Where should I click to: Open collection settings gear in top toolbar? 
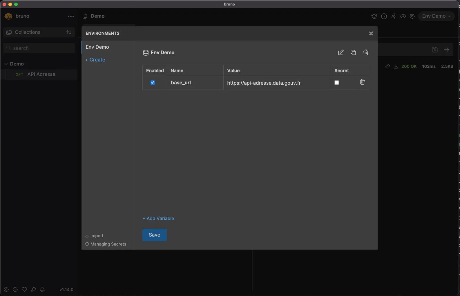pyautogui.click(x=412, y=16)
